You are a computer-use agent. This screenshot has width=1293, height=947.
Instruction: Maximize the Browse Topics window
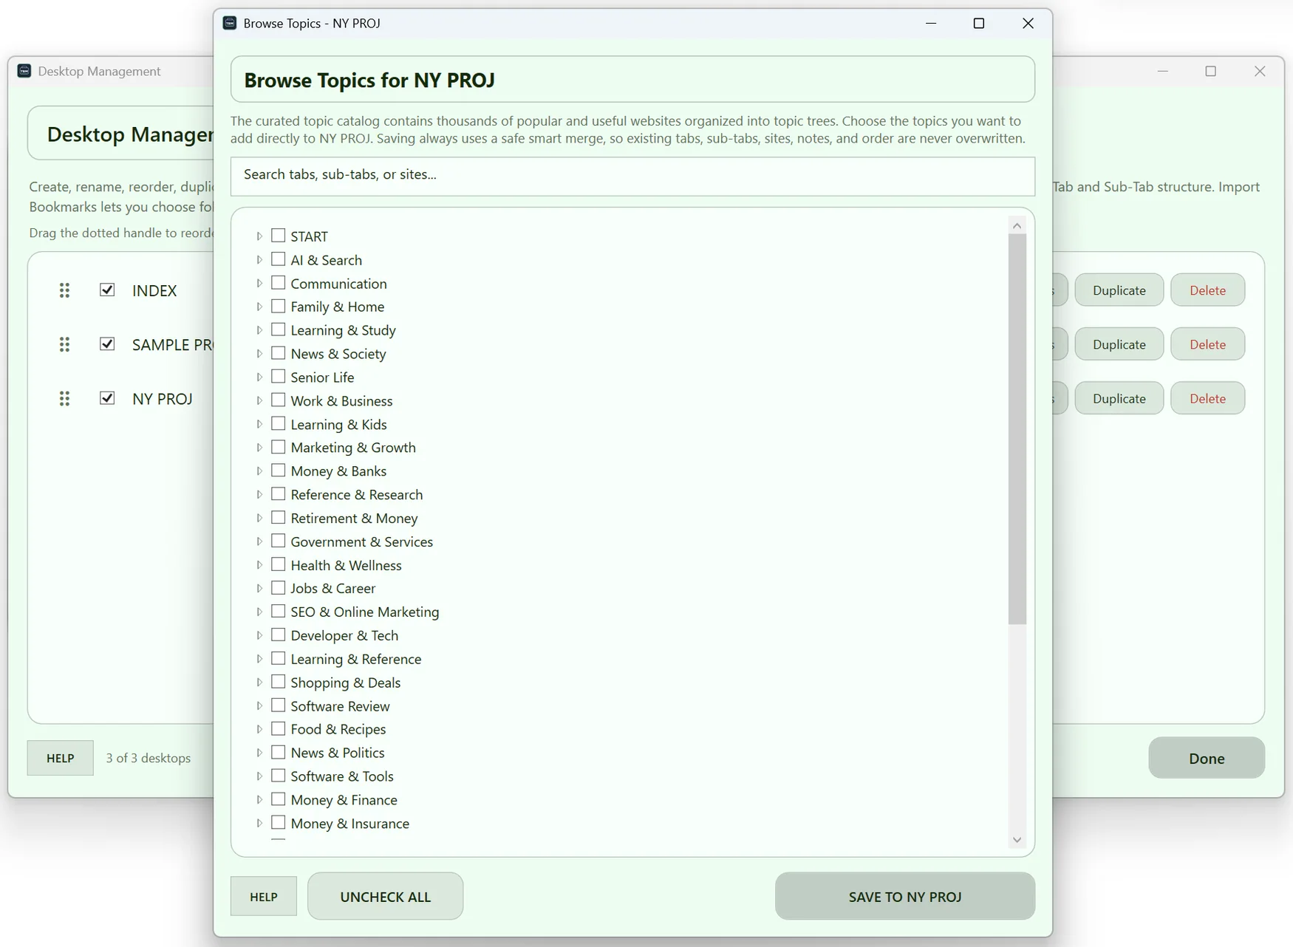click(x=979, y=23)
